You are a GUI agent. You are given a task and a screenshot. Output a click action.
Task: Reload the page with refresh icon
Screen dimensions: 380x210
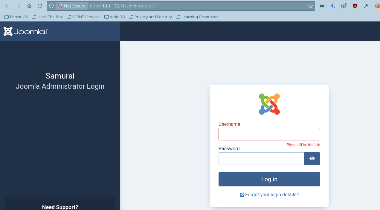(40, 6)
